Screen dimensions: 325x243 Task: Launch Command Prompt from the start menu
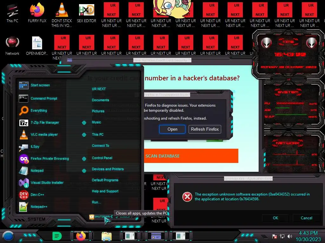point(44,99)
